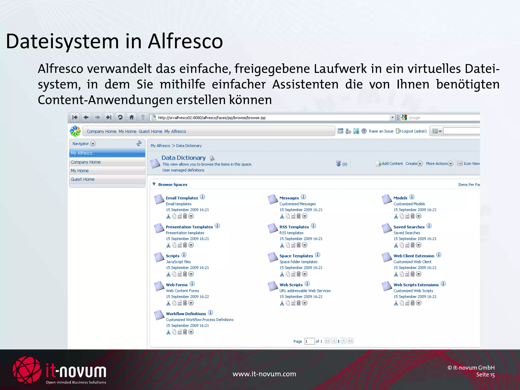Viewport: 520px width, 390px height.
Task: Go to first page browser button
Action: (x=75, y=117)
